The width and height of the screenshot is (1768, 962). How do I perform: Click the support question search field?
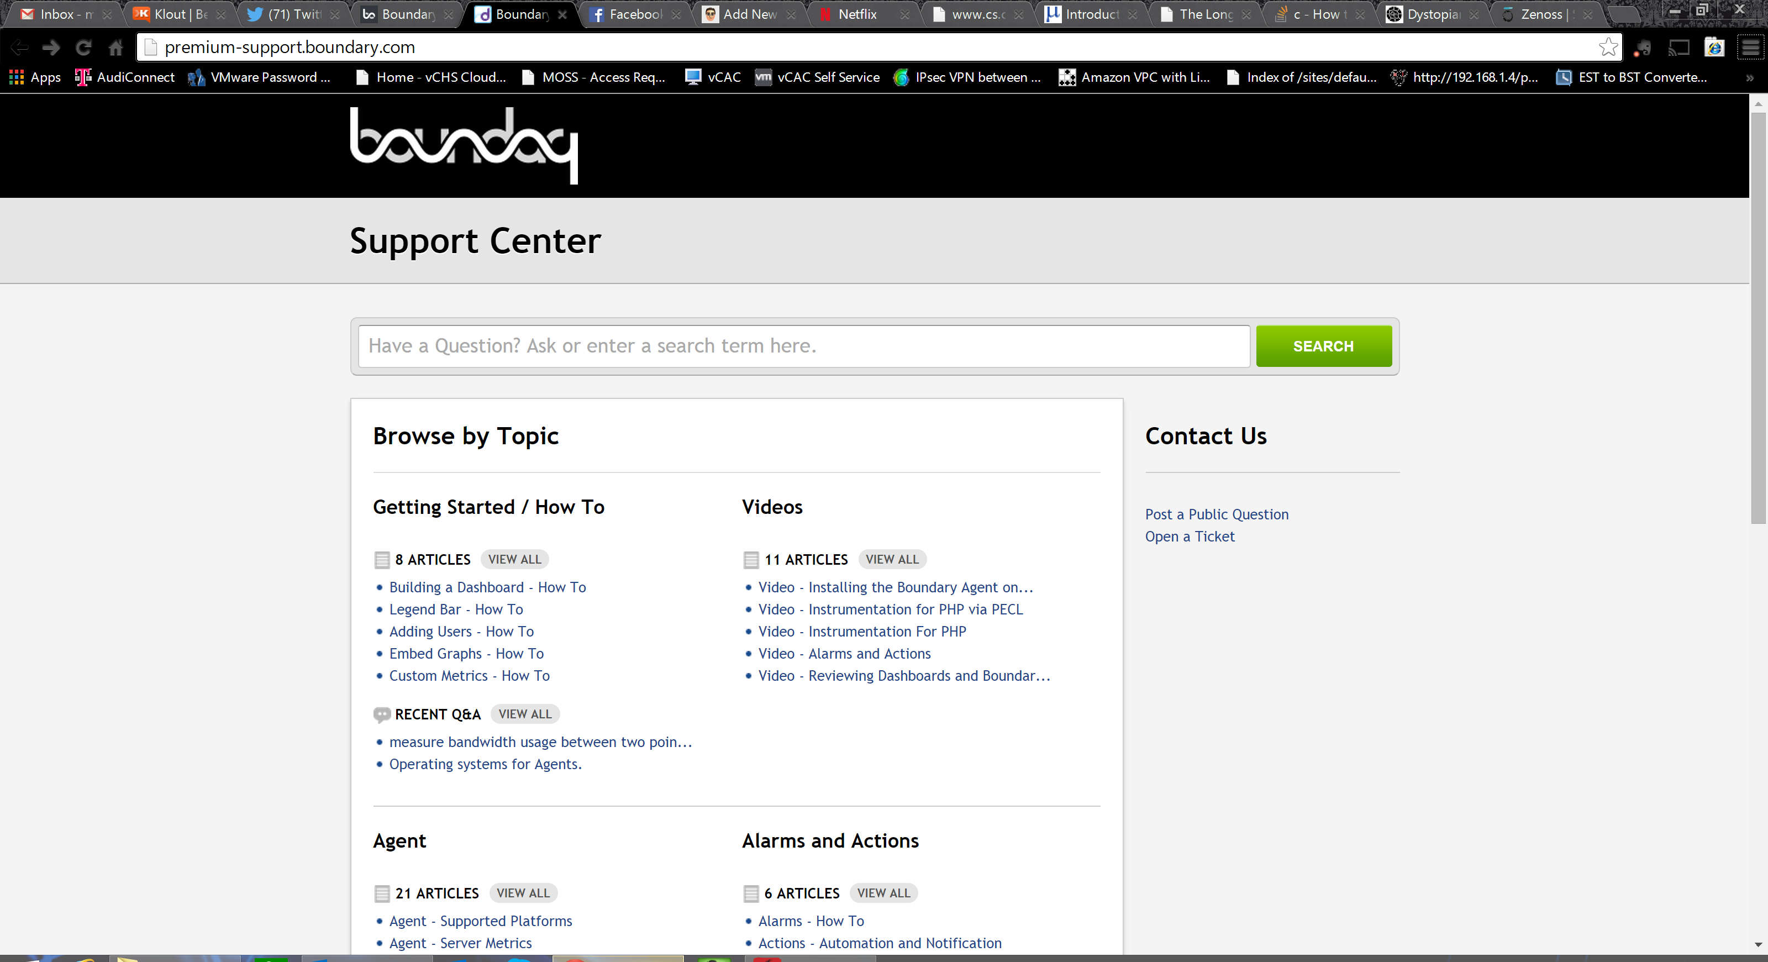[x=803, y=346]
